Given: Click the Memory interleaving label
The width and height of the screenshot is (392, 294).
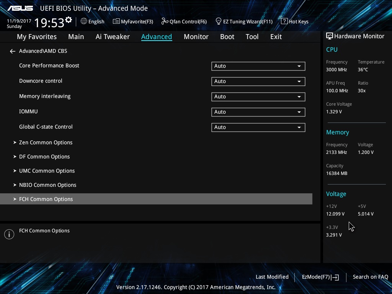Looking at the screenshot, I should pyautogui.click(x=45, y=96).
